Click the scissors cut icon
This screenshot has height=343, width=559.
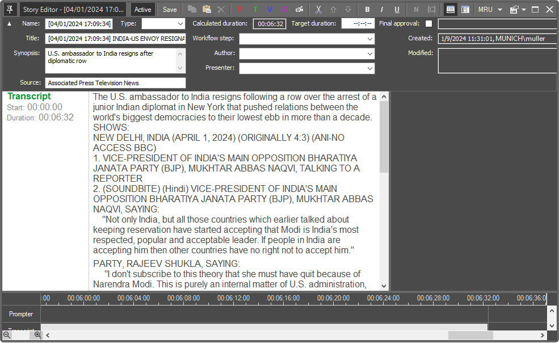pos(318,10)
